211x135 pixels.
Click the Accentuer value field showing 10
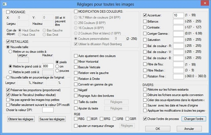[x=179, y=15]
